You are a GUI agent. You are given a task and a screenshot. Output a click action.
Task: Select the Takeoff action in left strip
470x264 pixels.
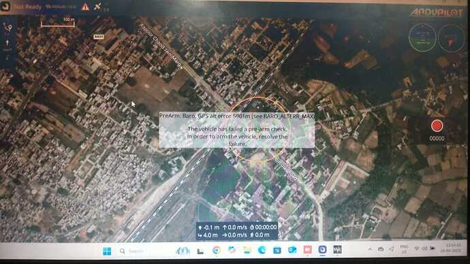point(7,45)
